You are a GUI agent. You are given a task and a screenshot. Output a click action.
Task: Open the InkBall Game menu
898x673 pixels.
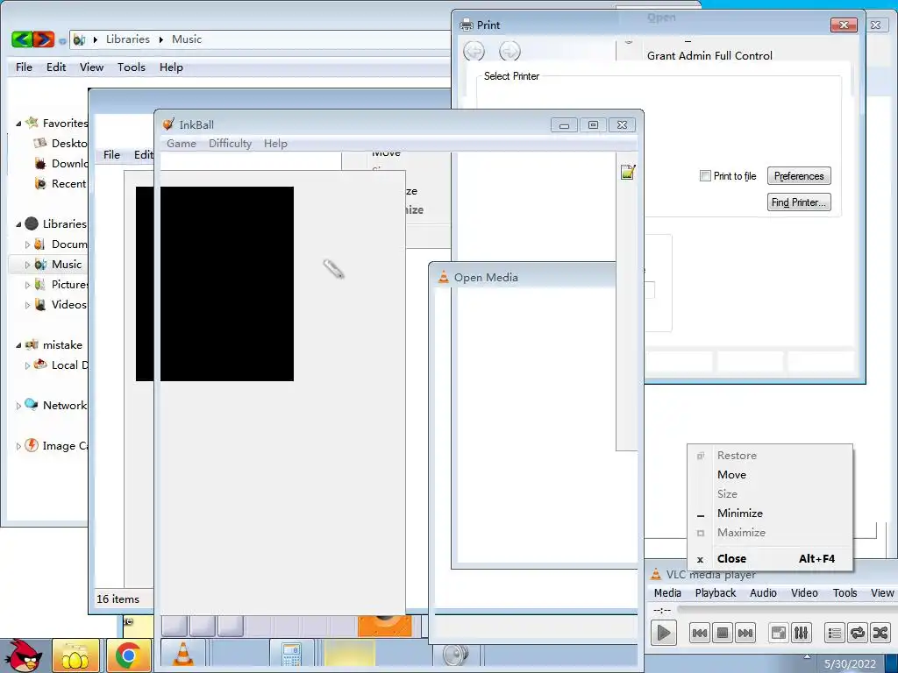click(181, 143)
